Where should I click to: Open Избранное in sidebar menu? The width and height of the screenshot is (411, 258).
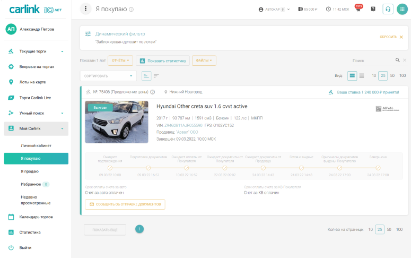coord(31,184)
